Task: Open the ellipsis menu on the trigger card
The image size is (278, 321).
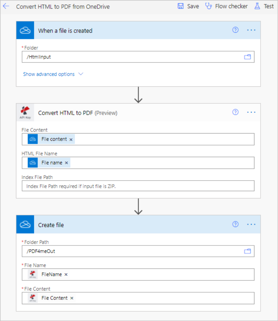Action: (x=251, y=30)
